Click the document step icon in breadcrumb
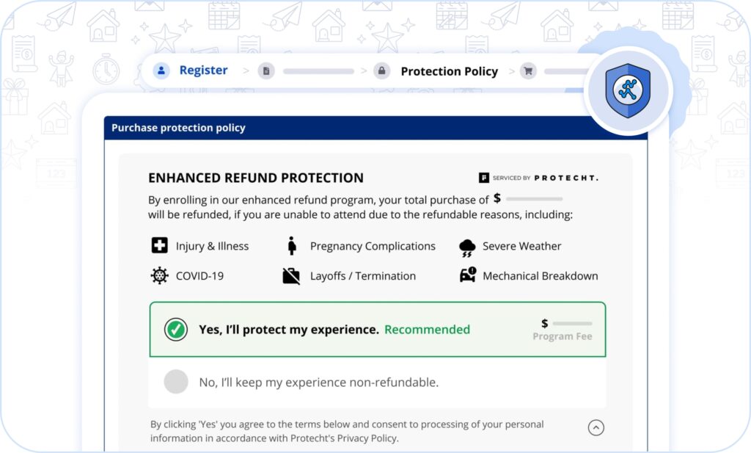 click(x=266, y=71)
